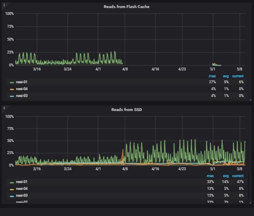Click 4/23 x-axis label on SSD chart
Image resolution: width=254 pixels, height=216 pixels.
[x=182, y=169]
